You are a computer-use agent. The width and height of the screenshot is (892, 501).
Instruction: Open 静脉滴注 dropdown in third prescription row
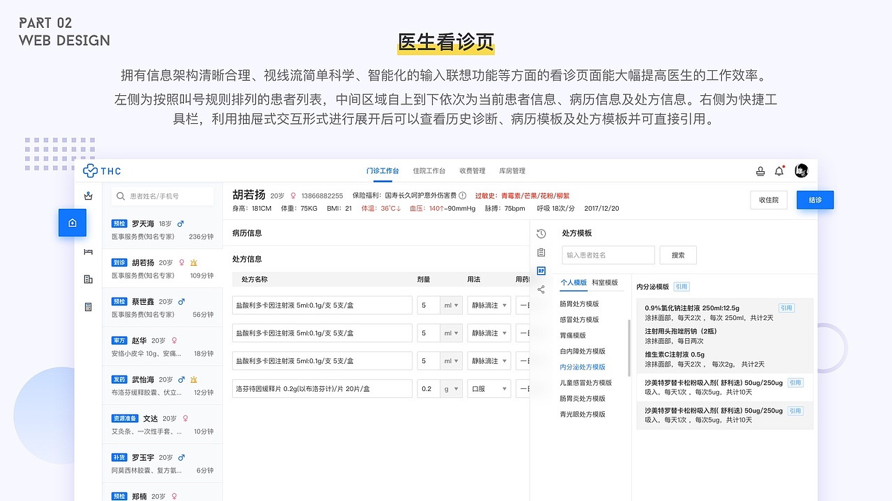click(x=489, y=361)
